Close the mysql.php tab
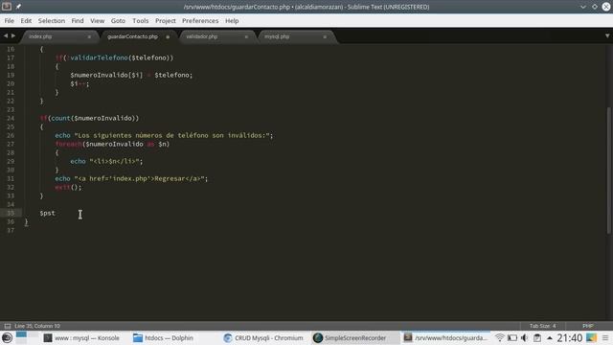Screen dimensions: 613x345 coord(325,36)
